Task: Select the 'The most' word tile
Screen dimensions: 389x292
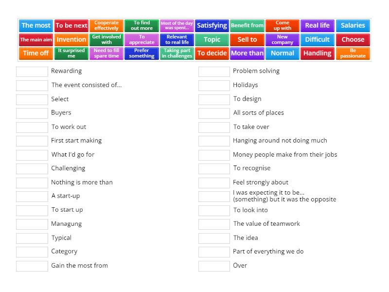Action: (x=36, y=25)
